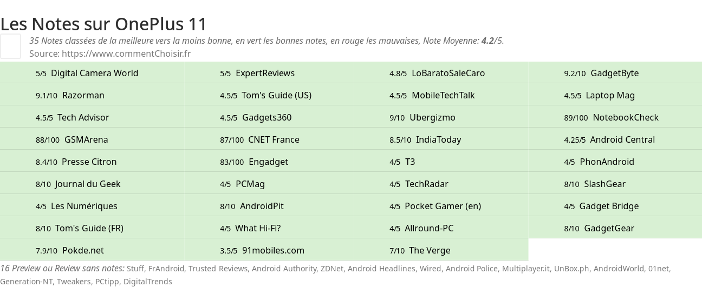Open the commentChoisir.fr source link
Screen dimensions: 702x287
point(126,54)
